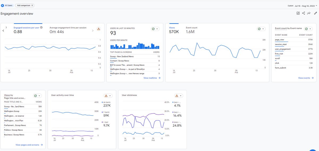
Task: Click the session_start event row
Action: click(x=294, y=45)
